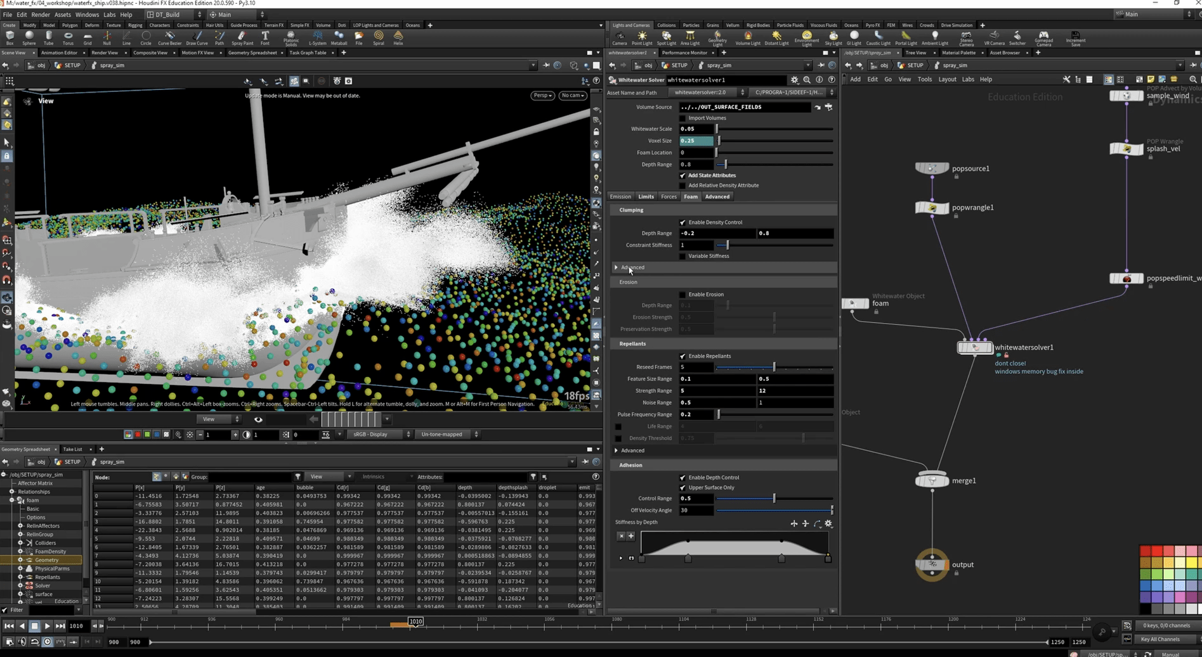Open the Render menu
The image size is (1202, 657).
(x=40, y=15)
